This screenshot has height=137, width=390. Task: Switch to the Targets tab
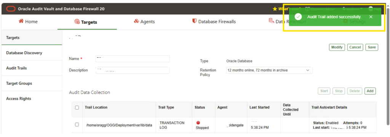coord(86,22)
